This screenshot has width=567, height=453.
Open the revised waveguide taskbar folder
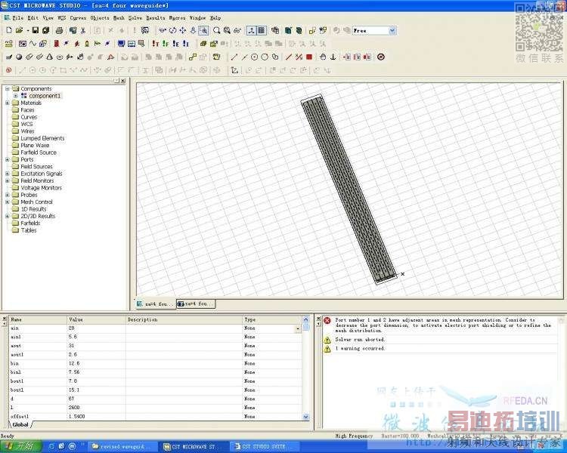122,446
